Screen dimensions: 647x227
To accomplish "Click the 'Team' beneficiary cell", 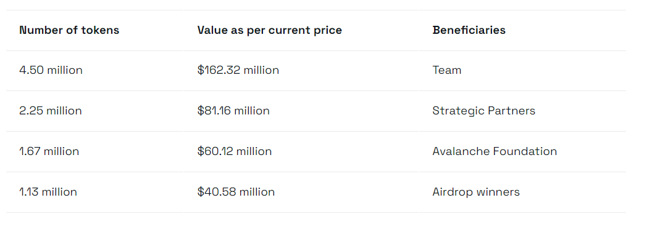I will pyautogui.click(x=447, y=70).
